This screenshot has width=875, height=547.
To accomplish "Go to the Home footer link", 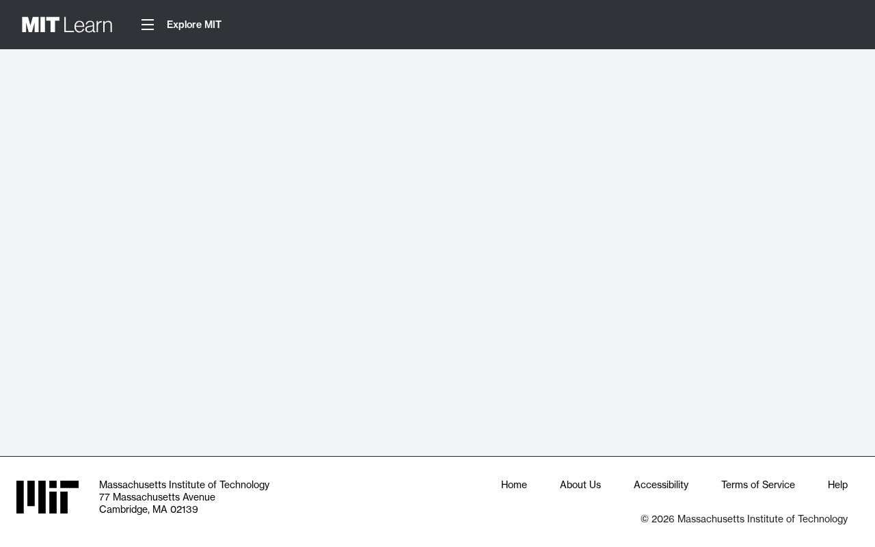I will pyautogui.click(x=514, y=485).
